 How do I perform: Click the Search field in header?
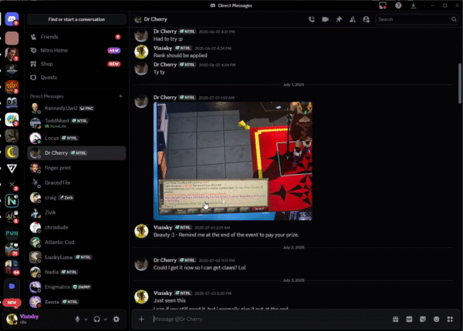click(x=417, y=18)
